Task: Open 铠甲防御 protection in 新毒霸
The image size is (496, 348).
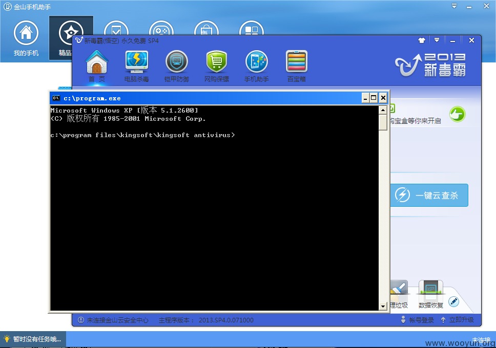Action: tap(176, 67)
